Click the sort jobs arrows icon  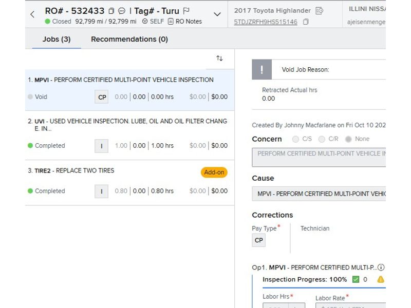219,59
